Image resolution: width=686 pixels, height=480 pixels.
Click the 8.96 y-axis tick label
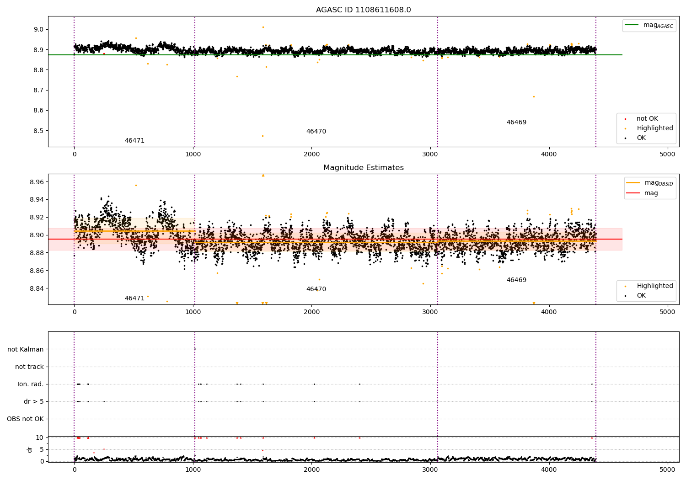(37, 182)
